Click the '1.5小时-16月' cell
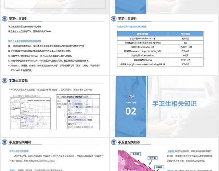219x171 pixels. (185, 47)
